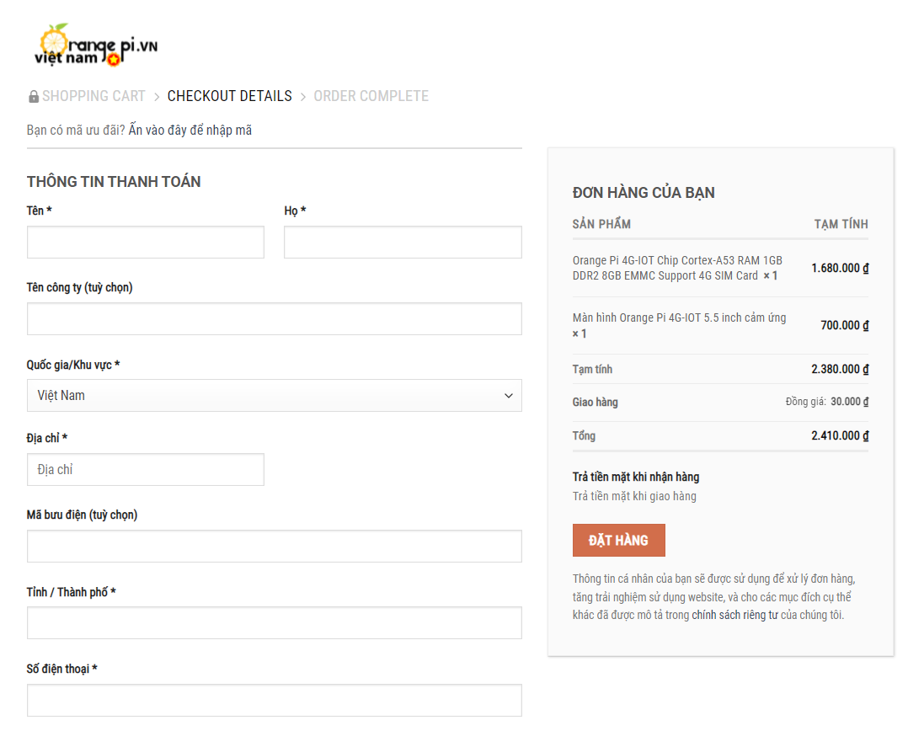The width and height of the screenshot is (924, 731).
Task: Expand the Quốc gia/Khu vực dropdown
Action: pyautogui.click(x=274, y=395)
